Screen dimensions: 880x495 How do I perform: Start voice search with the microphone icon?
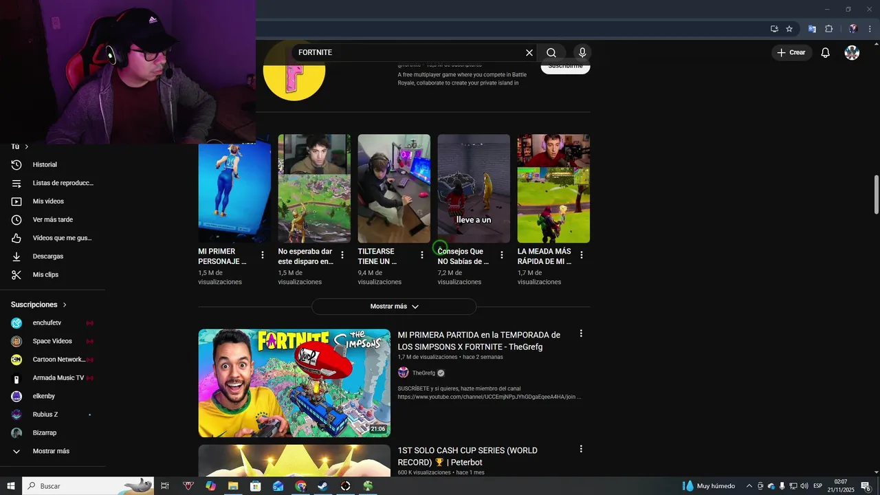(582, 53)
